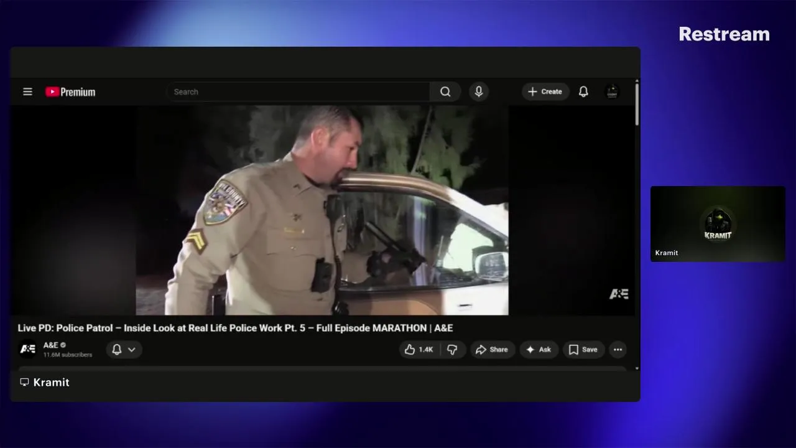Select the Kramit participant tile
The width and height of the screenshot is (796, 448).
point(718,224)
